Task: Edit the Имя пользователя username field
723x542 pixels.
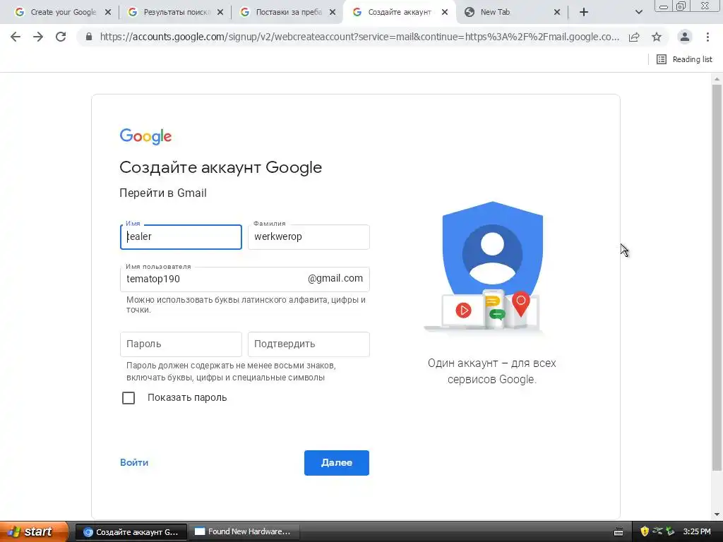Action: pyautogui.click(x=244, y=279)
